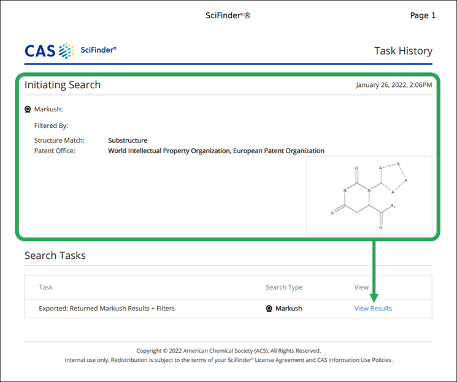
Task: Click the 'SciFinder' page title at top
Action: point(228,15)
